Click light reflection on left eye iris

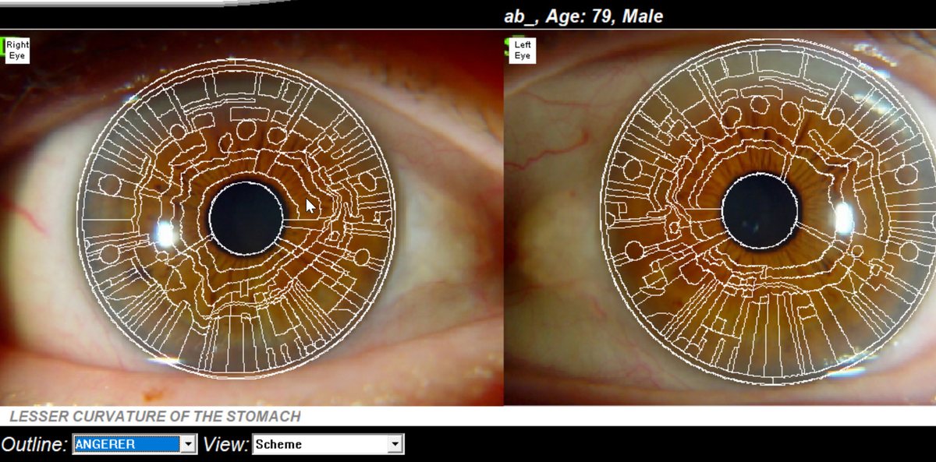point(845,220)
